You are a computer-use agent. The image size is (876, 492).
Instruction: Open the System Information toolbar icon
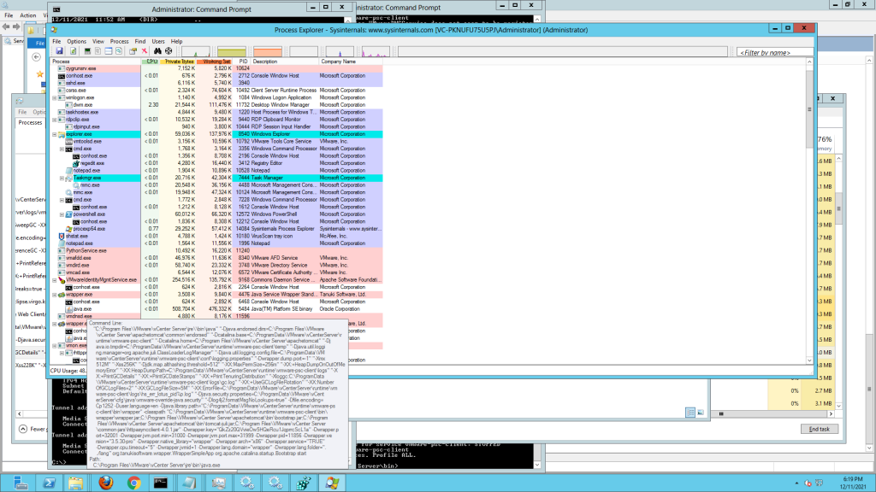(x=87, y=51)
